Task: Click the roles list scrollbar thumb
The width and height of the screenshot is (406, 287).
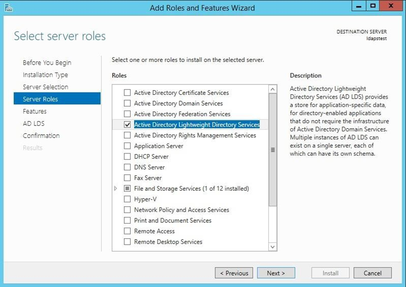Action: click(x=273, y=150)
